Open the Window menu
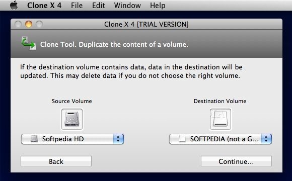 tap(127, 6)
